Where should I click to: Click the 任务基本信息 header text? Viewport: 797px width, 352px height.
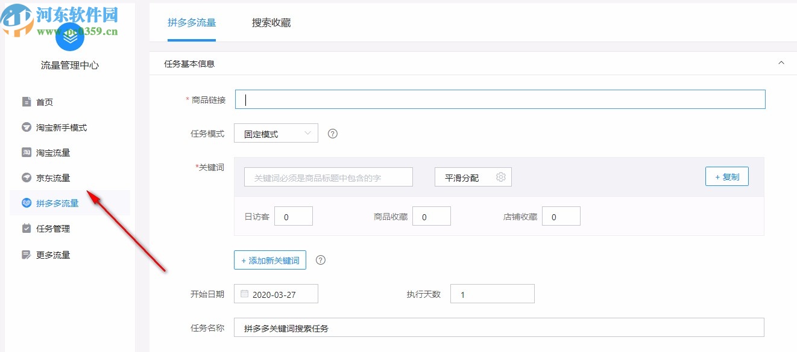click(x=189, y=63)
